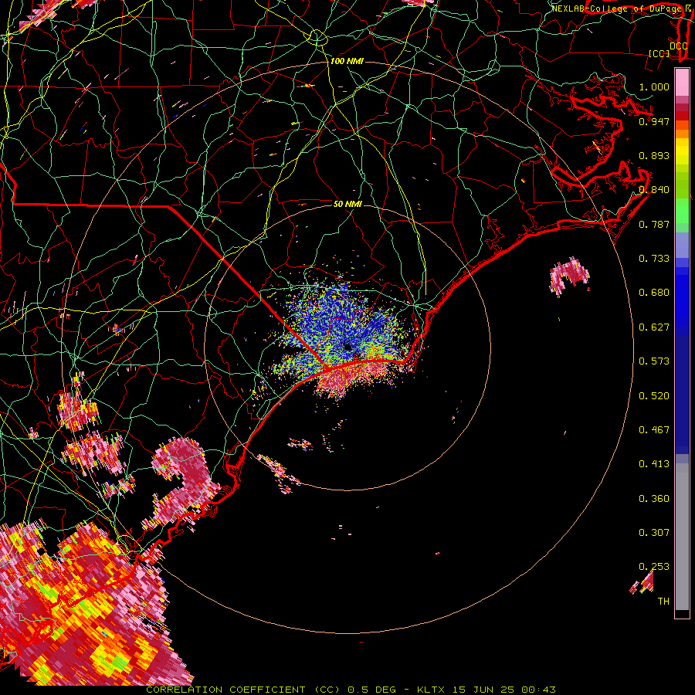The width and height of the screenshot is (695, 695).
Task: Pick the bright green swatch near 0.787
Action: pos(682,210)
